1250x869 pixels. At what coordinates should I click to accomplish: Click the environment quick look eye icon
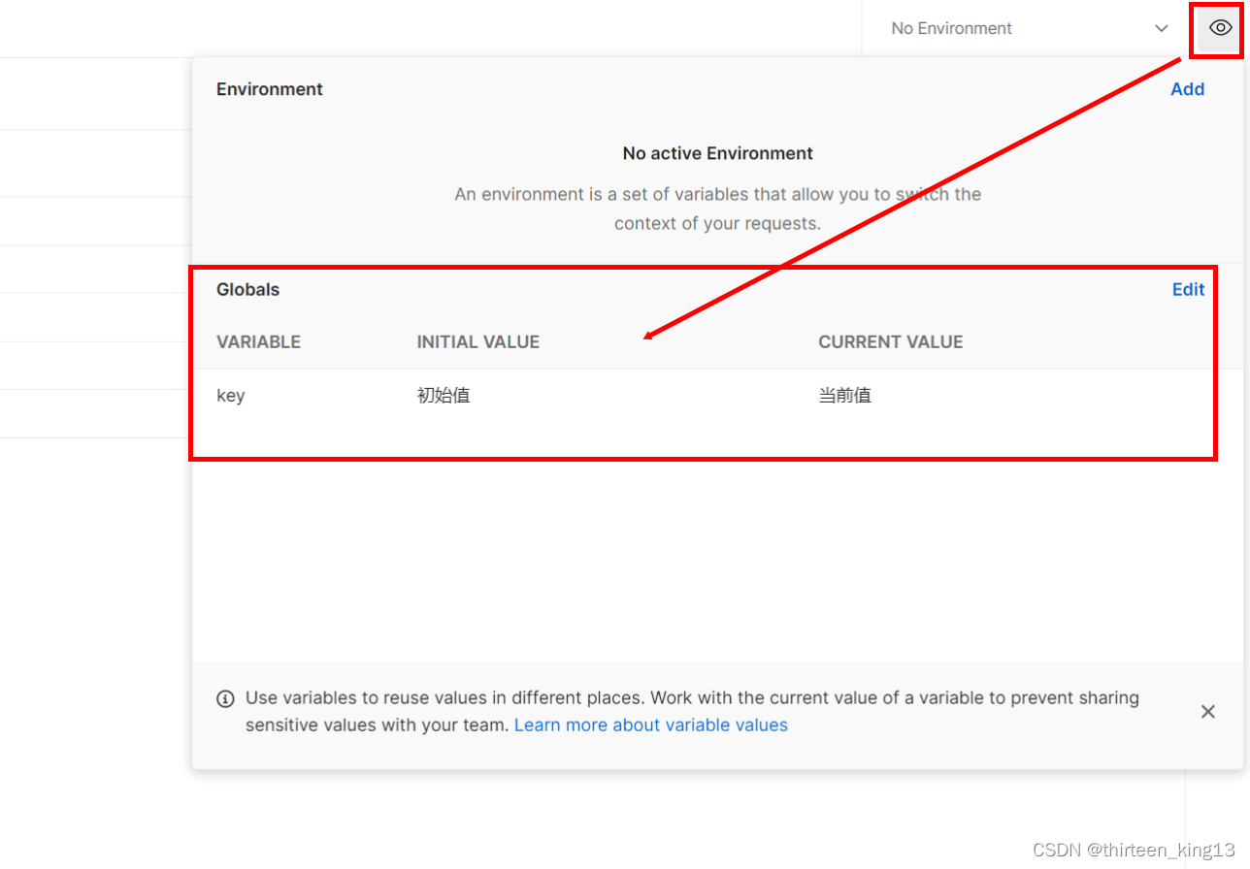[x=1220, y=28]
